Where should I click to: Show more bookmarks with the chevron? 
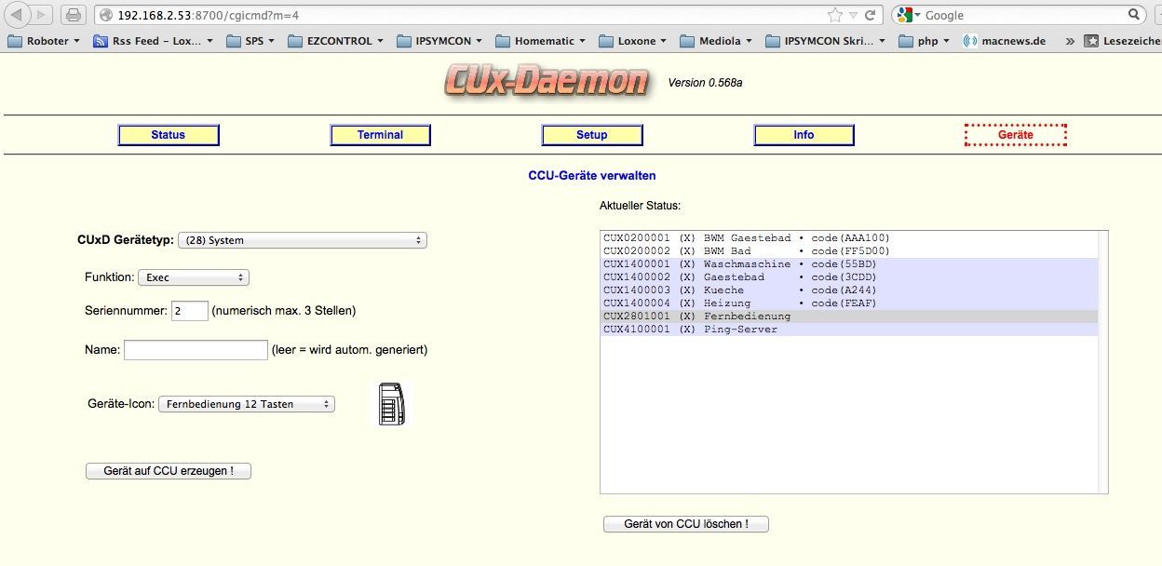click(1069, 41)
